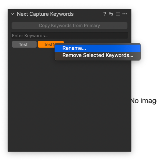Collapse the Next Capture Keywords panel chevron
Image resolution: width=157 pixels, height=168 pixels.
tap(12, 14)
